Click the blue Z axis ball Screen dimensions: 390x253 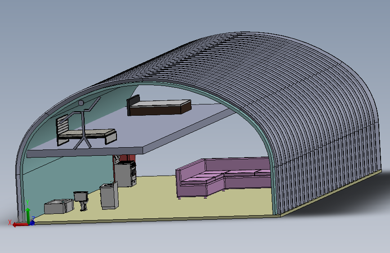(x=32, y=223)
